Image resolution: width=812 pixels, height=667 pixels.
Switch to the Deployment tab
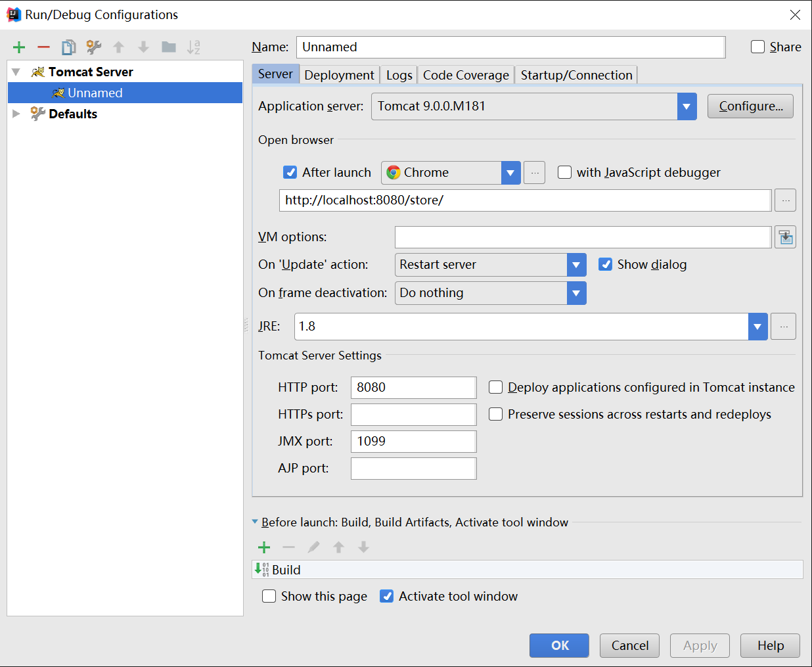pos(340,75)
